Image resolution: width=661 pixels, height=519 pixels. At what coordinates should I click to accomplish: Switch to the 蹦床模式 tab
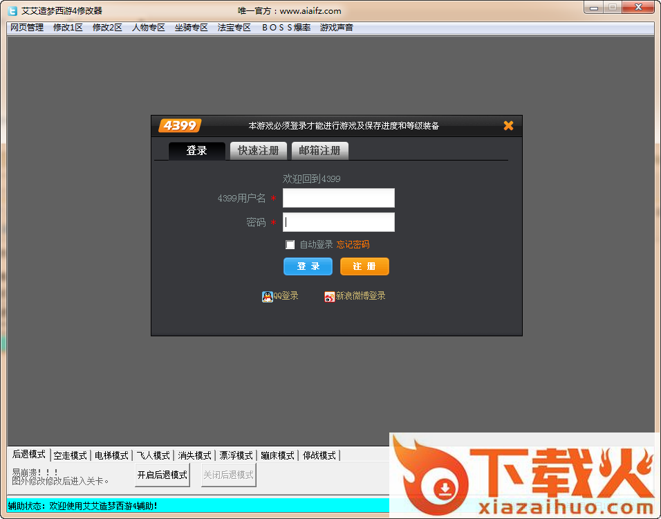pos(277,456)
